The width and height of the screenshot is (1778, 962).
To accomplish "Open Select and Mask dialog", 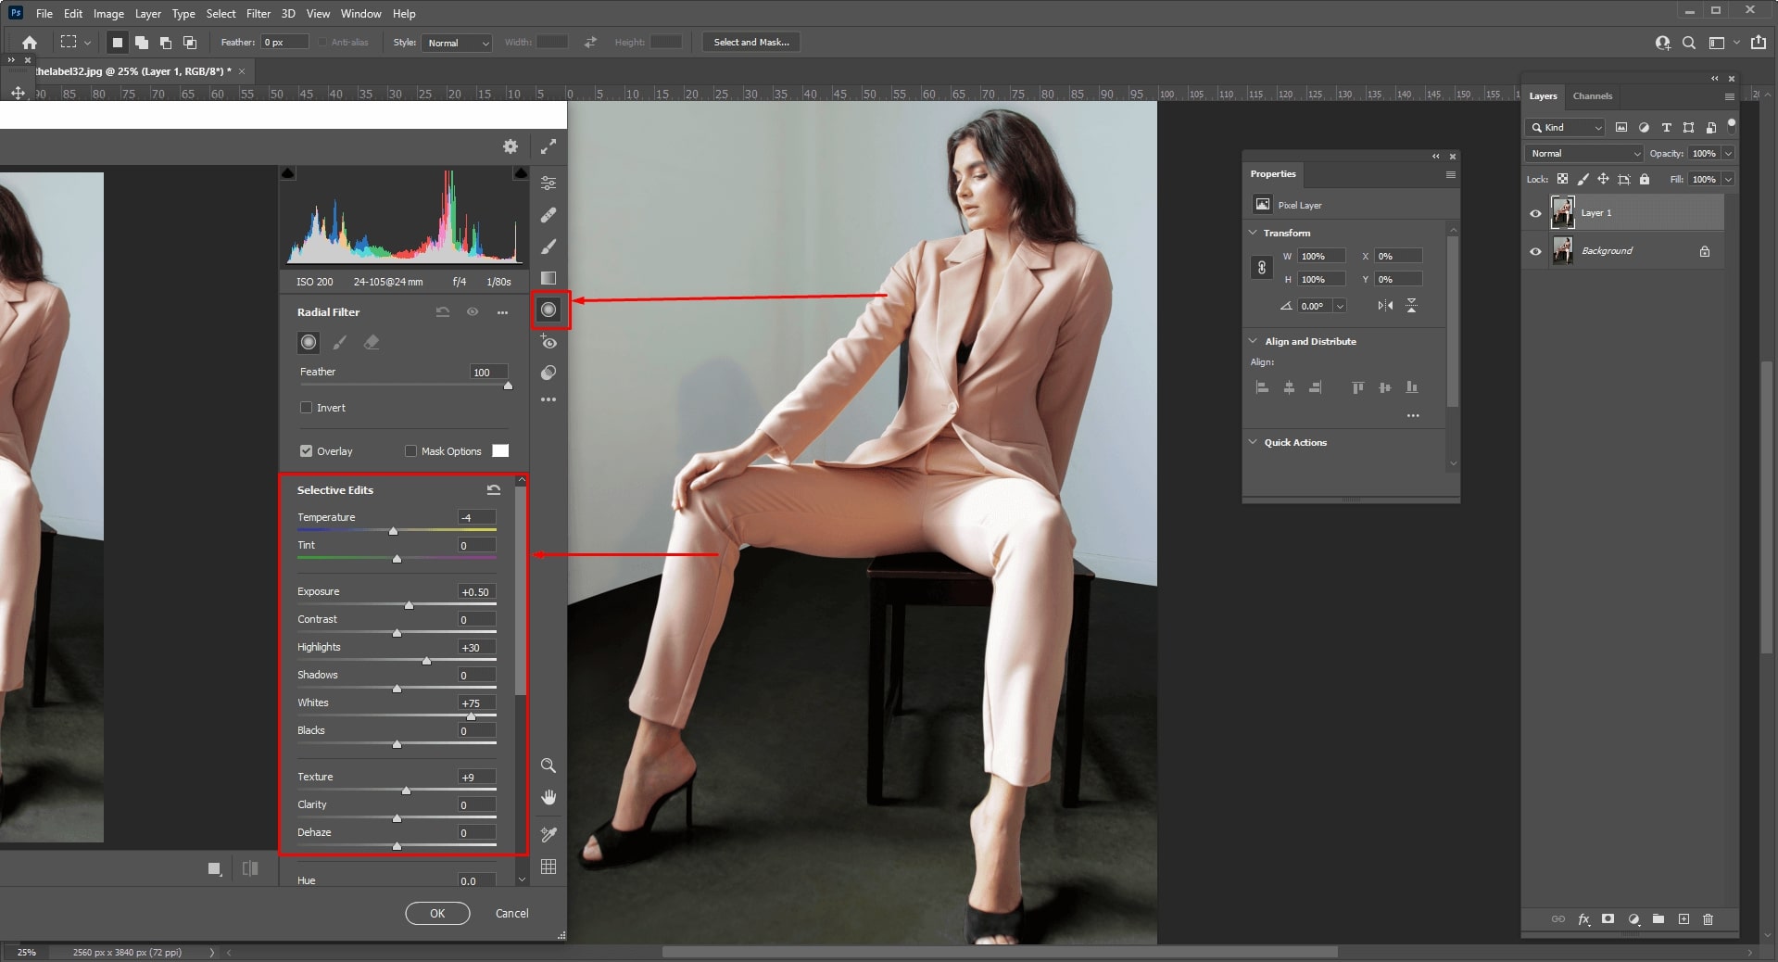I will [x=750, y=42].
